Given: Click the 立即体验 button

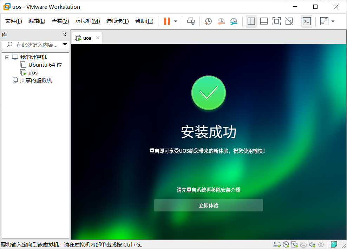Looking at the screenshot, I should pos(209,205).
